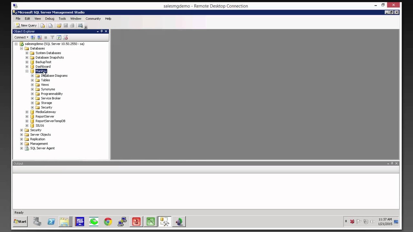Expand the BackupTest database
The image size is (413, 232).
pos(27,62)
